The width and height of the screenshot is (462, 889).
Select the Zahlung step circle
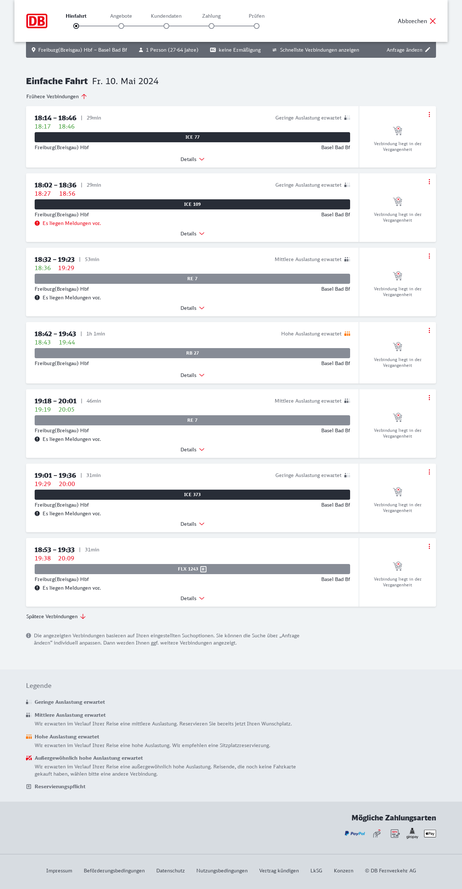click(212, 26)
